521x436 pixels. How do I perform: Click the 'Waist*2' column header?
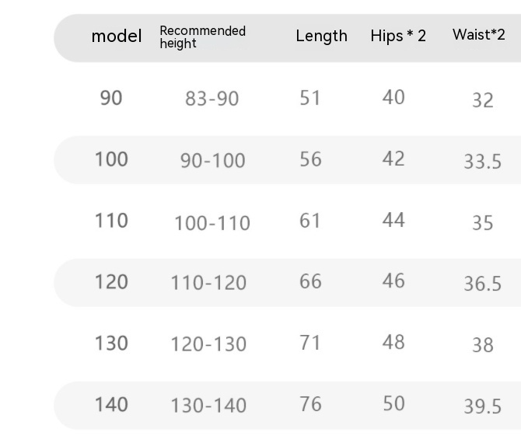(x=478, y=35)
